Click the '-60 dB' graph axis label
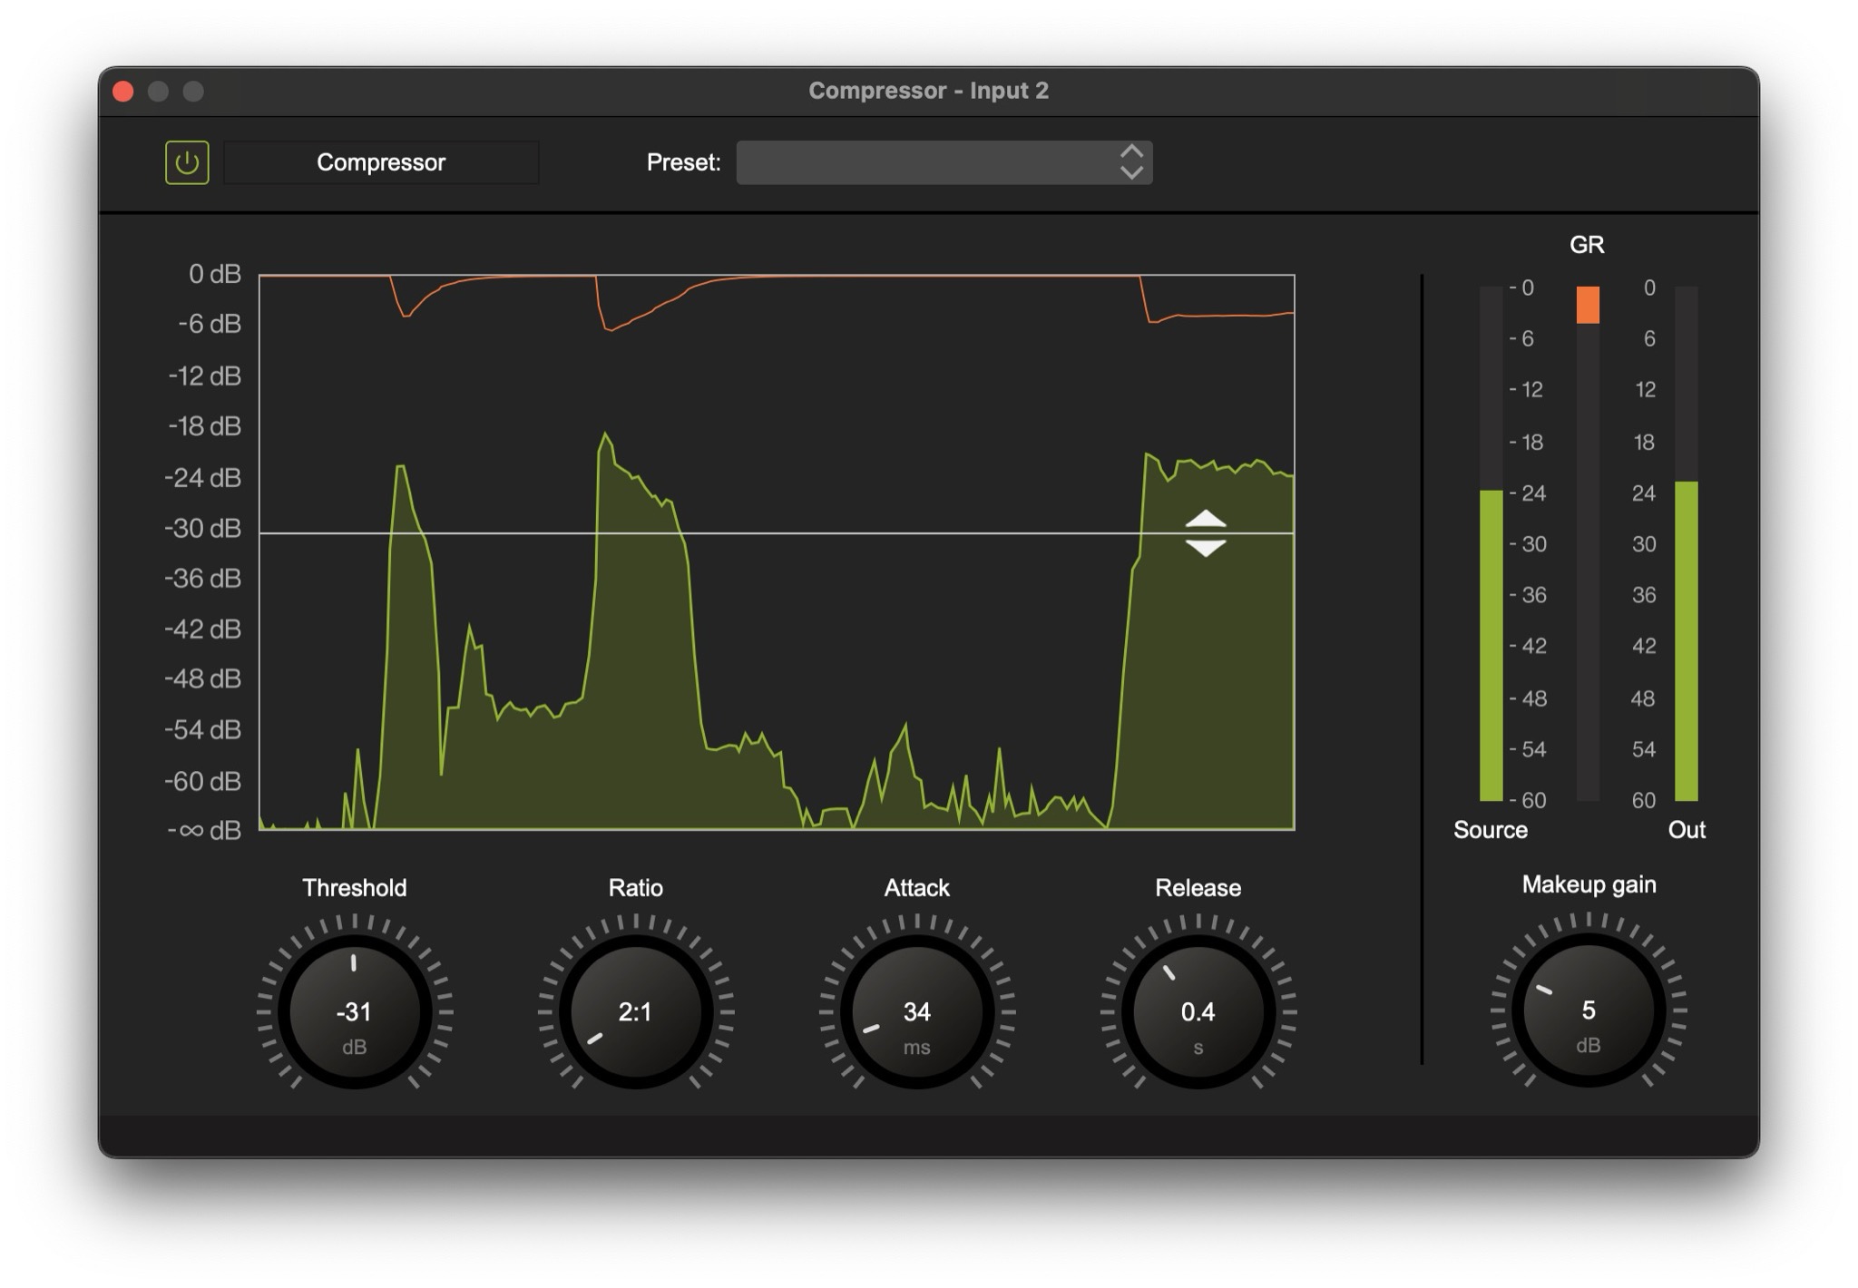 (x=203, y=781)
